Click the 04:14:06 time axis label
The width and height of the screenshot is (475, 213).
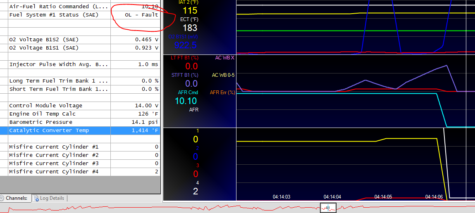coord(434,196)
